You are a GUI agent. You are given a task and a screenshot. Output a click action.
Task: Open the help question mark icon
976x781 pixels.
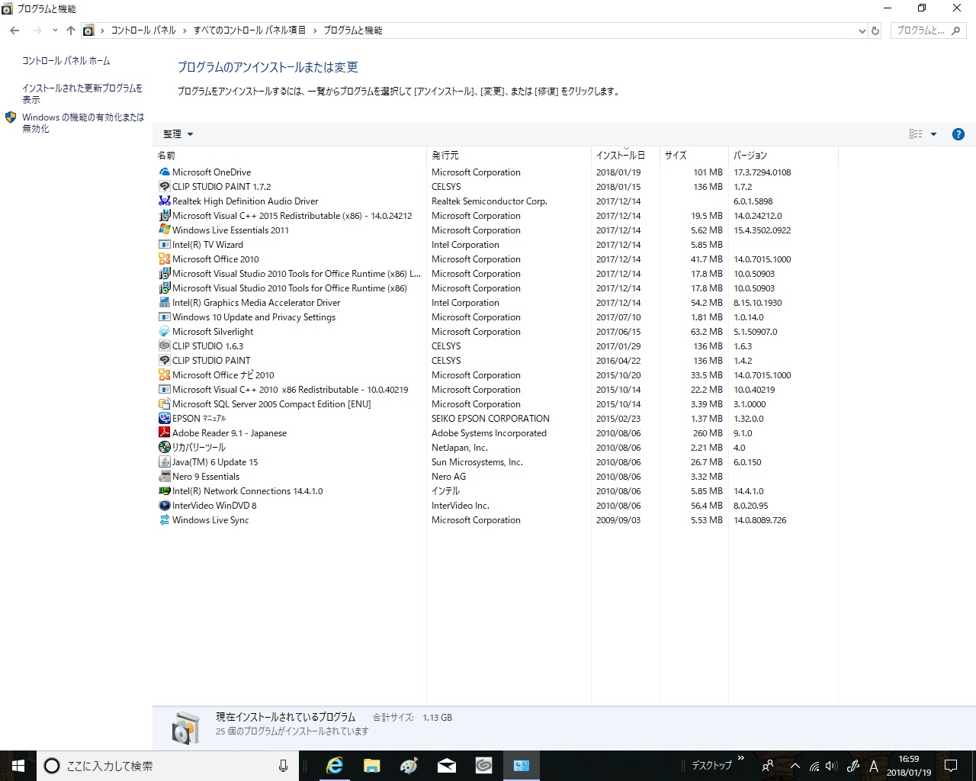(958, 134)
